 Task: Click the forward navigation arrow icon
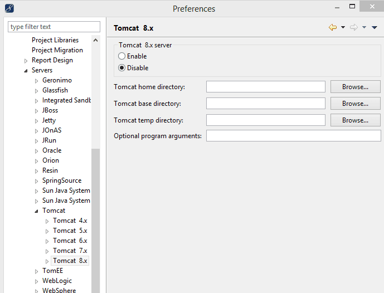coord(353,27)
